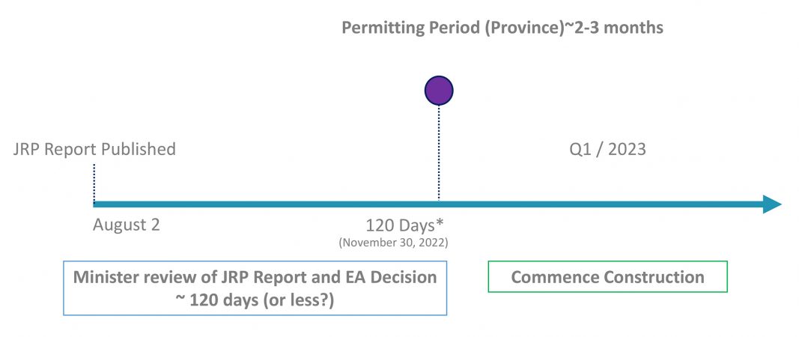The width and height of the screenshot is (799, 337).
Task: Click timeline bar between August 2 and 120 Days
Action: tap(265, 204)
